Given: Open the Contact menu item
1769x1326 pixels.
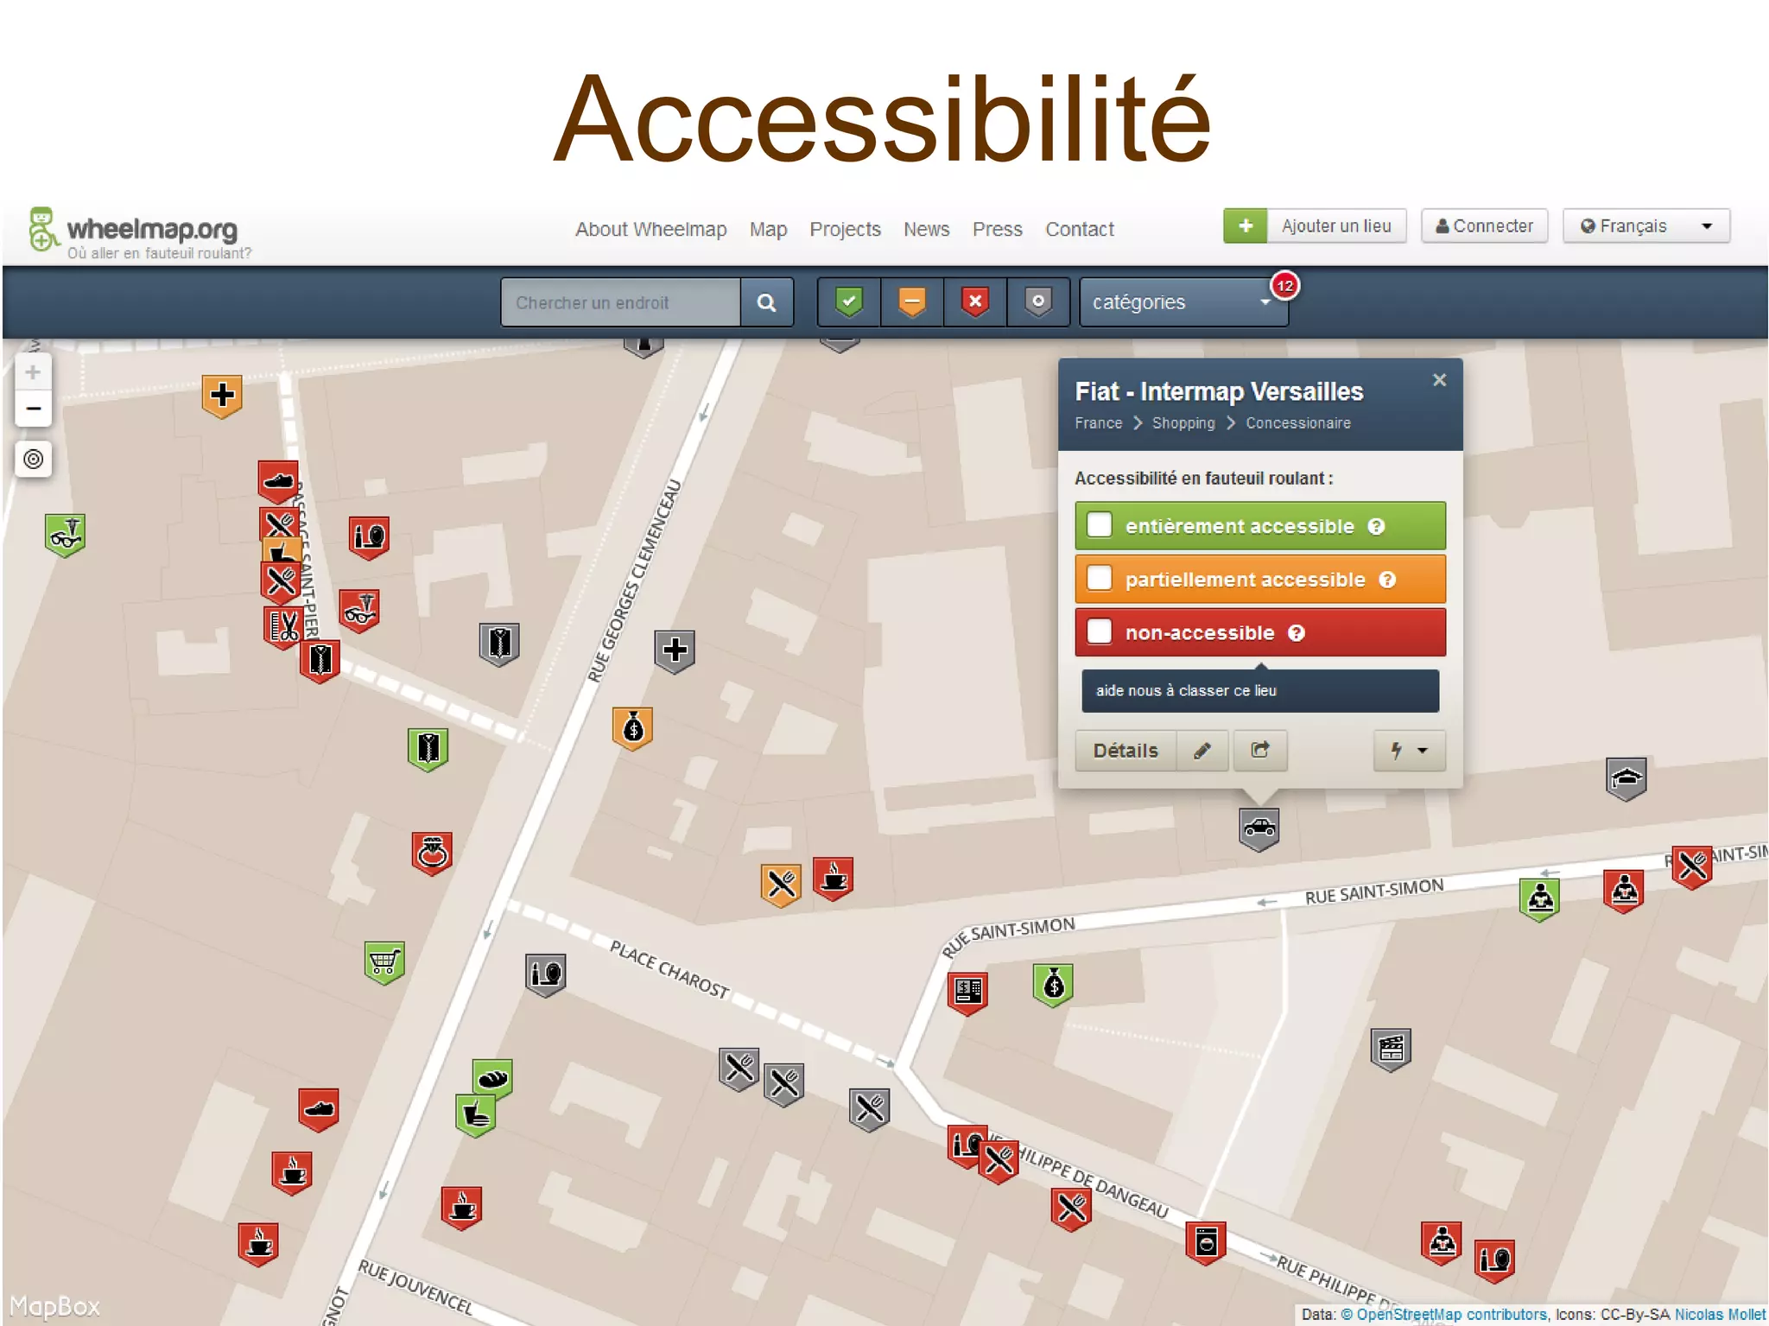Looking at the screenshot, I should click(1080, 229).
